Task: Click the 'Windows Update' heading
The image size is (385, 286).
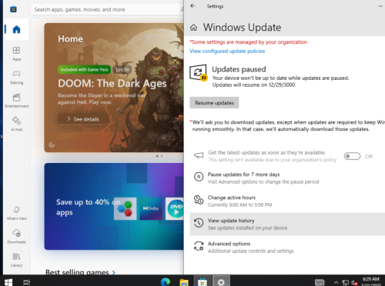Action: 242,28
